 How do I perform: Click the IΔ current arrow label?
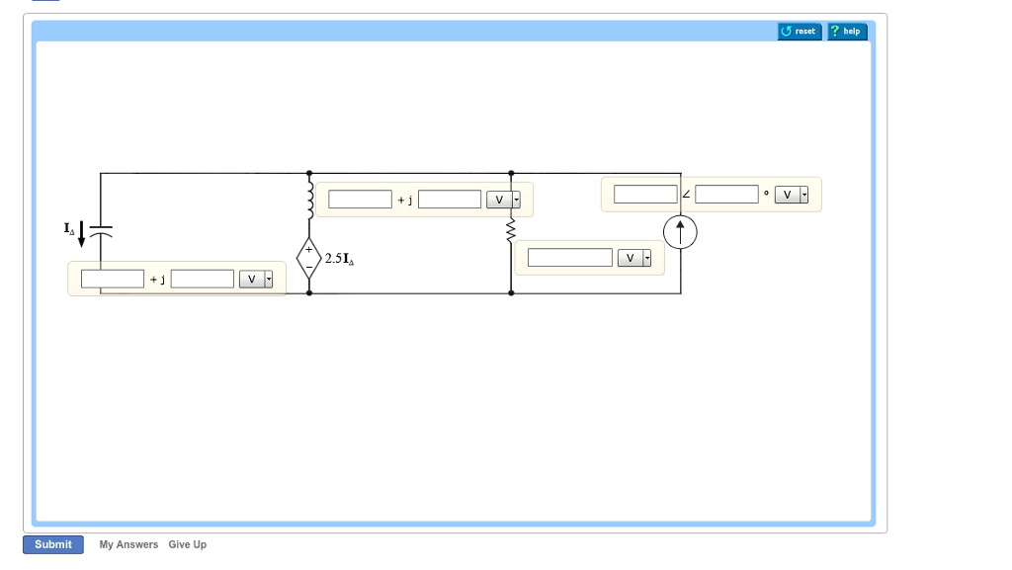click(69, 231)
